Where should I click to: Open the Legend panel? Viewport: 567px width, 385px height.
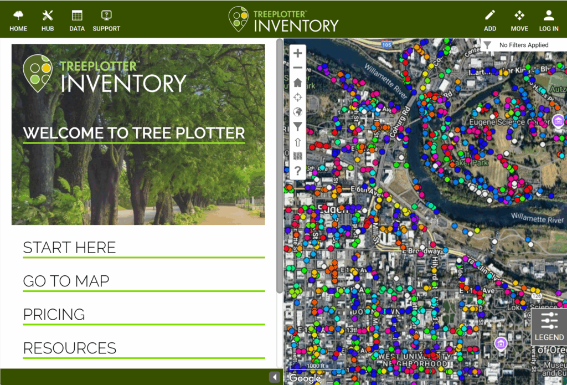[x=549, y=327]
